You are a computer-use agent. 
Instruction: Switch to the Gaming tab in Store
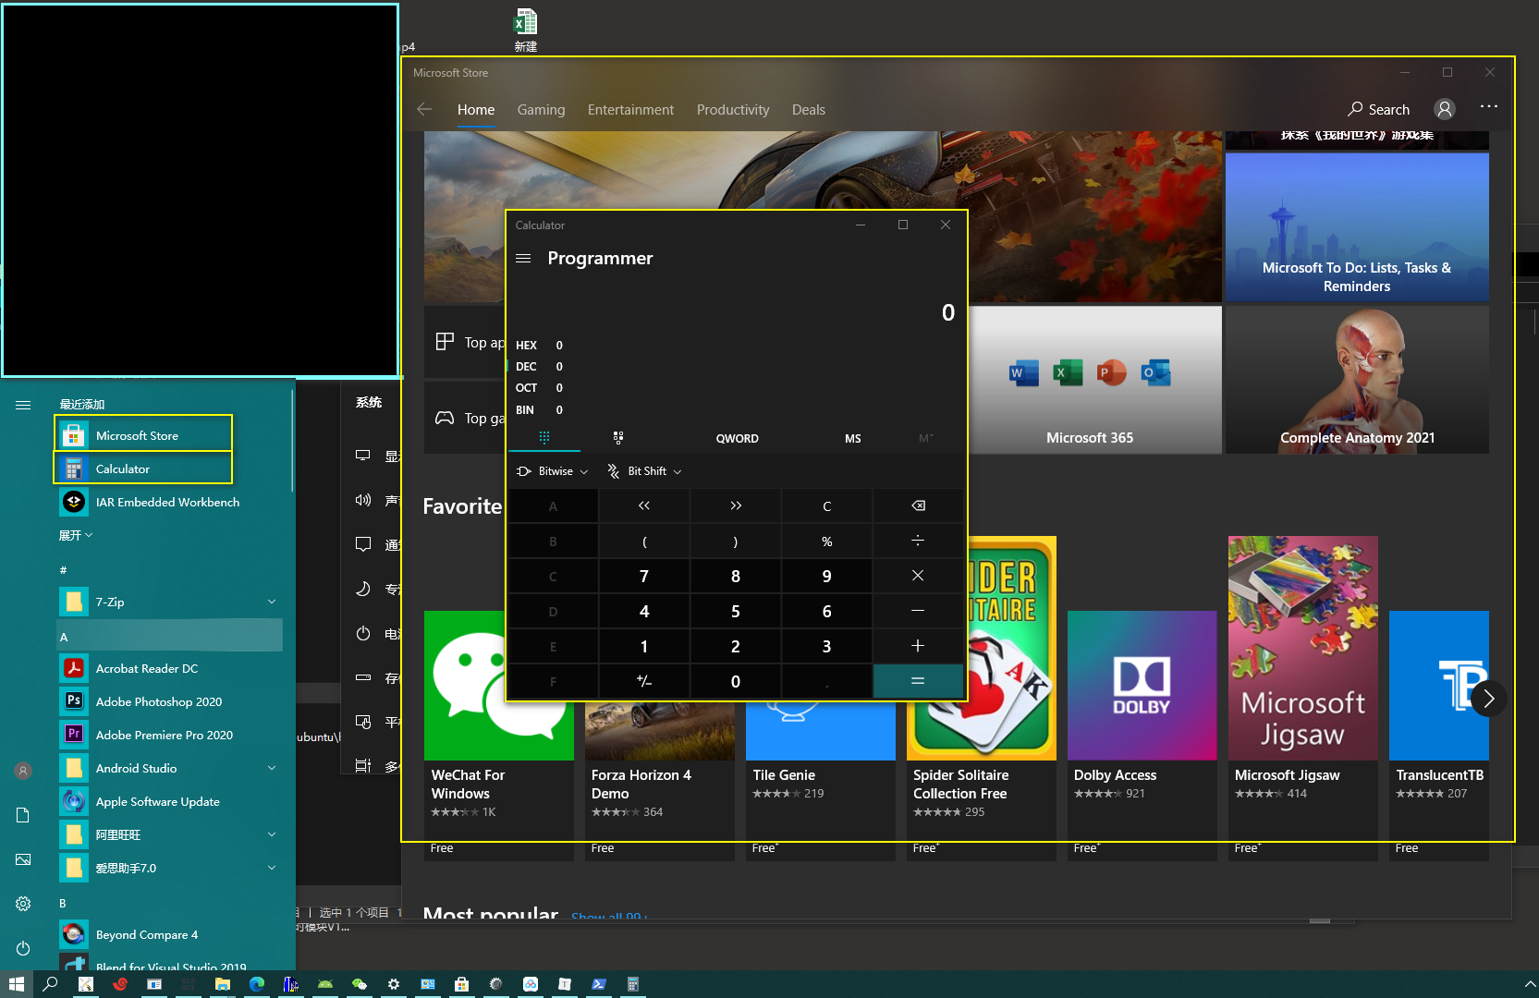coord(541,110)
